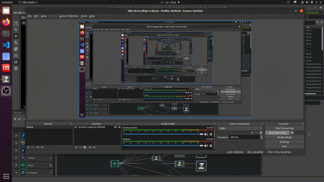Click the Stop Recording button
The height and width of the screenshot is (182, 324).
coord(277,133)
